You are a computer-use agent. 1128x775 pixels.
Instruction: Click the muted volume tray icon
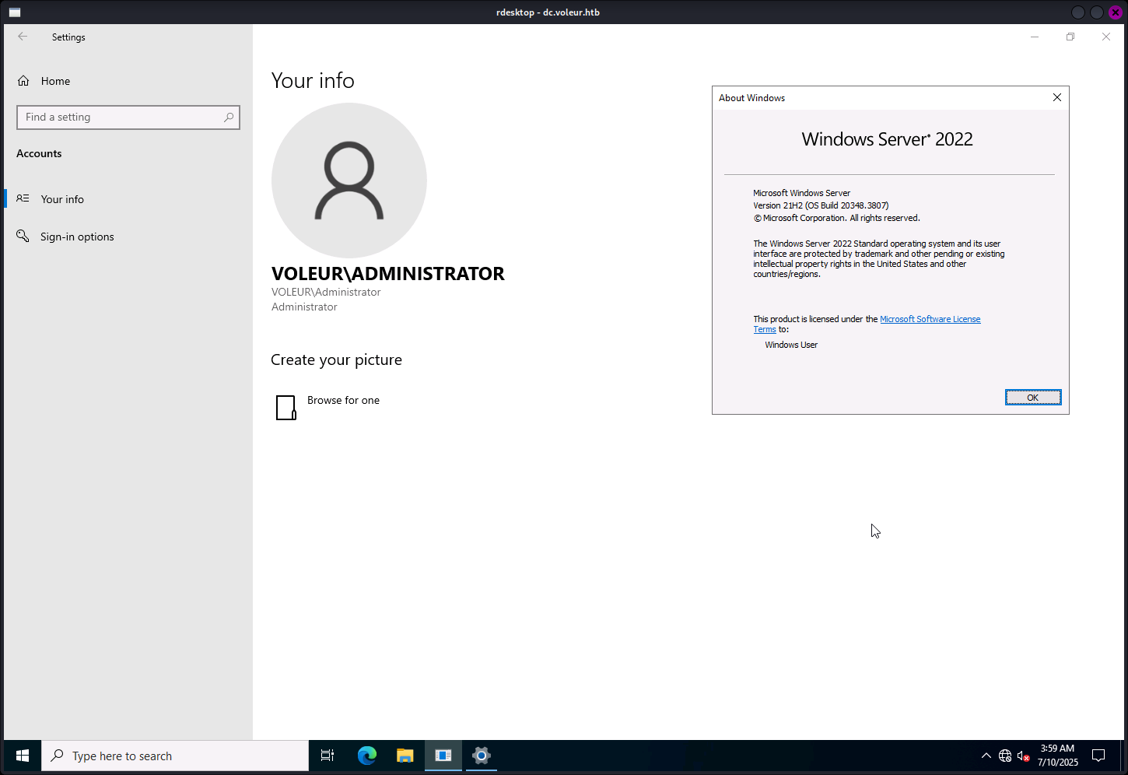point(1024,756)
